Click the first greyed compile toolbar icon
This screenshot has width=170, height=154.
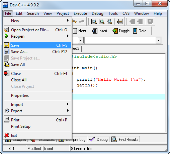tap(132, 22)
